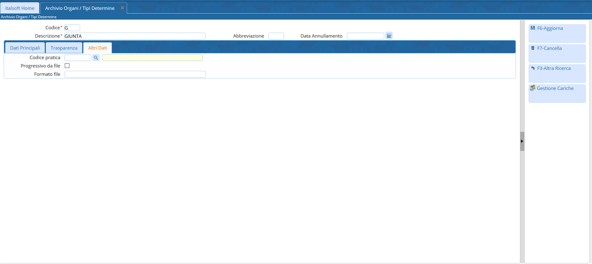Screen dimensions: 592x264
Task: Collapse the right side button panel
Action: 522,141
